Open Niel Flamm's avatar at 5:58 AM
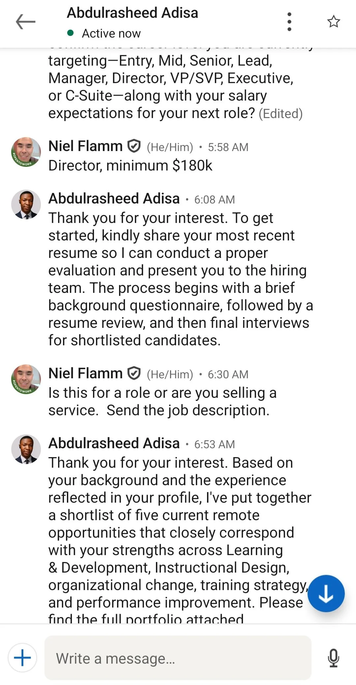Image resolution: width=356 pixels, height=685 pixels. coord(26,152)
